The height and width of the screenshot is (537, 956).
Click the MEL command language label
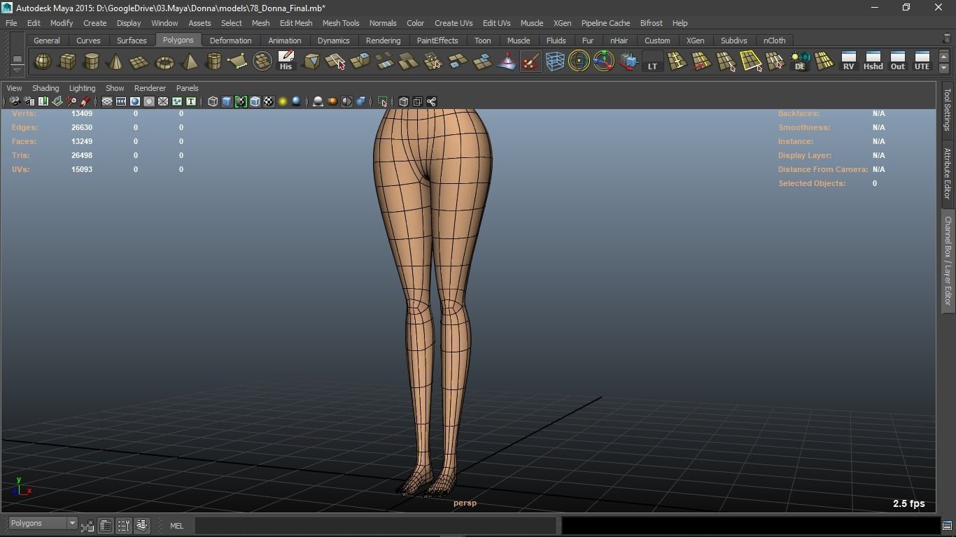click(176, 526)
